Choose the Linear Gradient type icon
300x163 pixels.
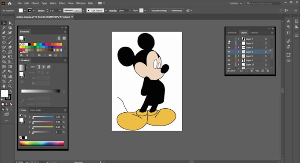(x=38, y=67)
